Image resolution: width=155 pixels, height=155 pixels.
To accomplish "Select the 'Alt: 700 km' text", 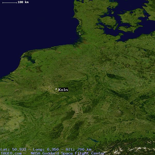I will [x=79, y=149].
